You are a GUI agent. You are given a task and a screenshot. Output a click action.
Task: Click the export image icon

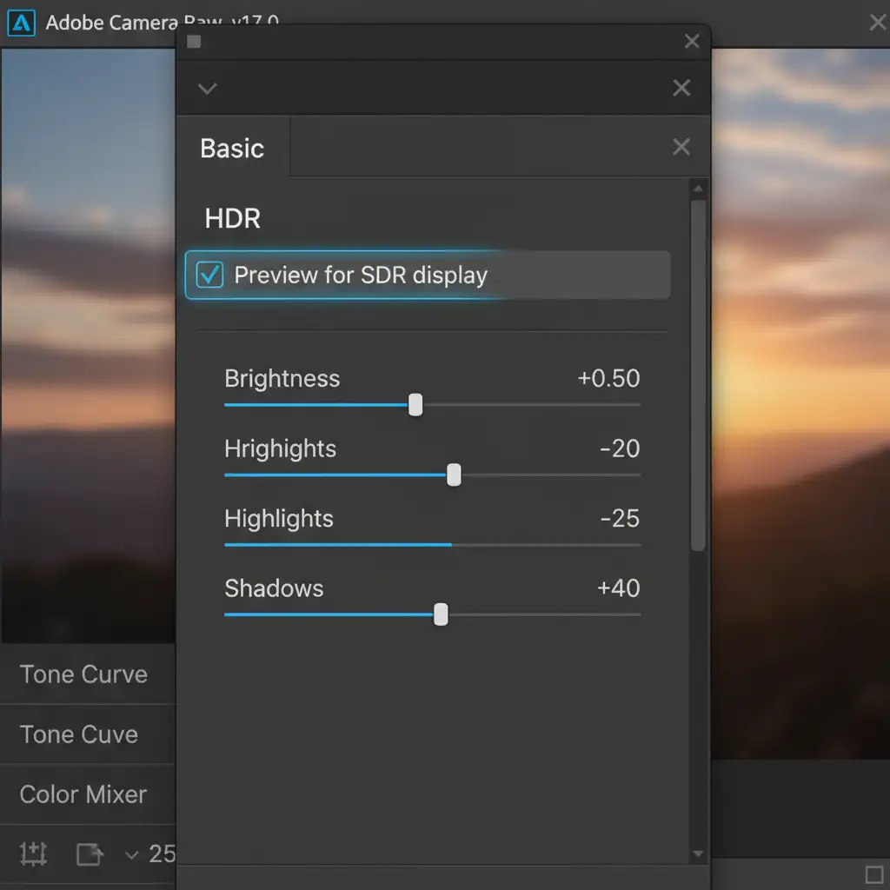tap(89, 854)
